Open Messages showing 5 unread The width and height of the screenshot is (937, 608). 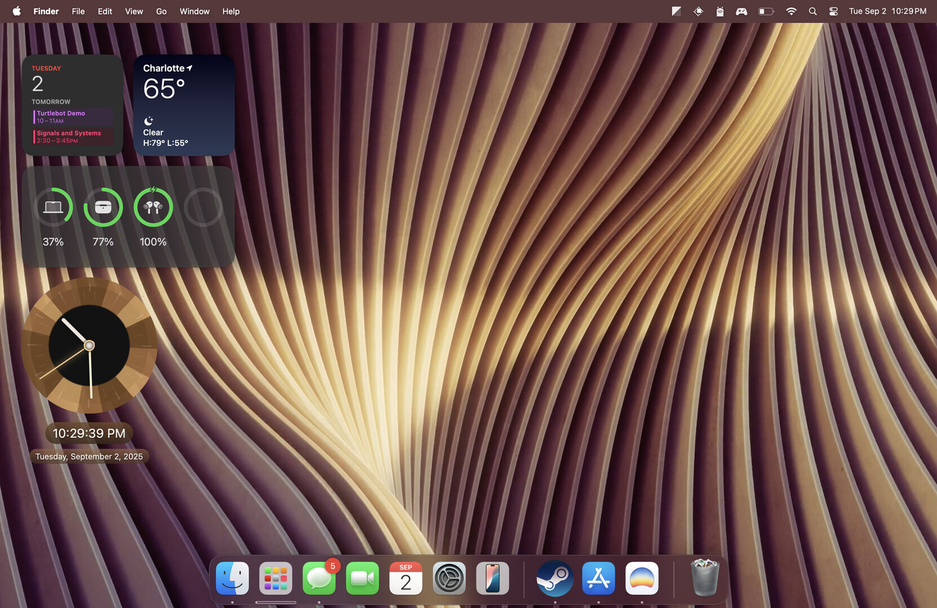(x=319, y=578)
